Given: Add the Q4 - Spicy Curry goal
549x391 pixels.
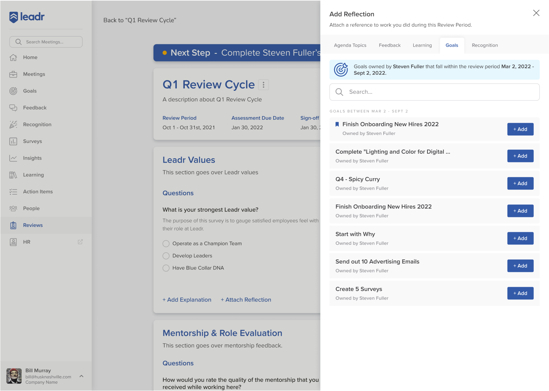Looking at the screenshot, I should pyautogui.click(x=520, y=183).
